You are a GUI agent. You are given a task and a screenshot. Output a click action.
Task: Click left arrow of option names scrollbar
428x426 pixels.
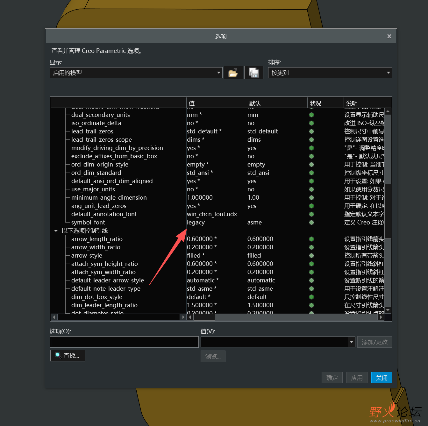54,317
